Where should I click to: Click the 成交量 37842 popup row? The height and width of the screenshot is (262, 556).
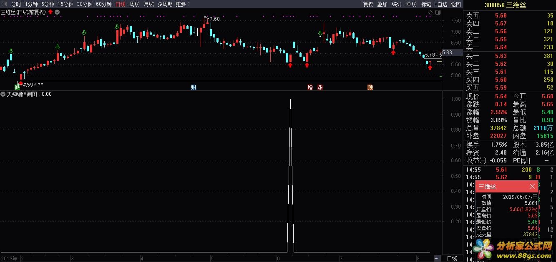point(507,235)
